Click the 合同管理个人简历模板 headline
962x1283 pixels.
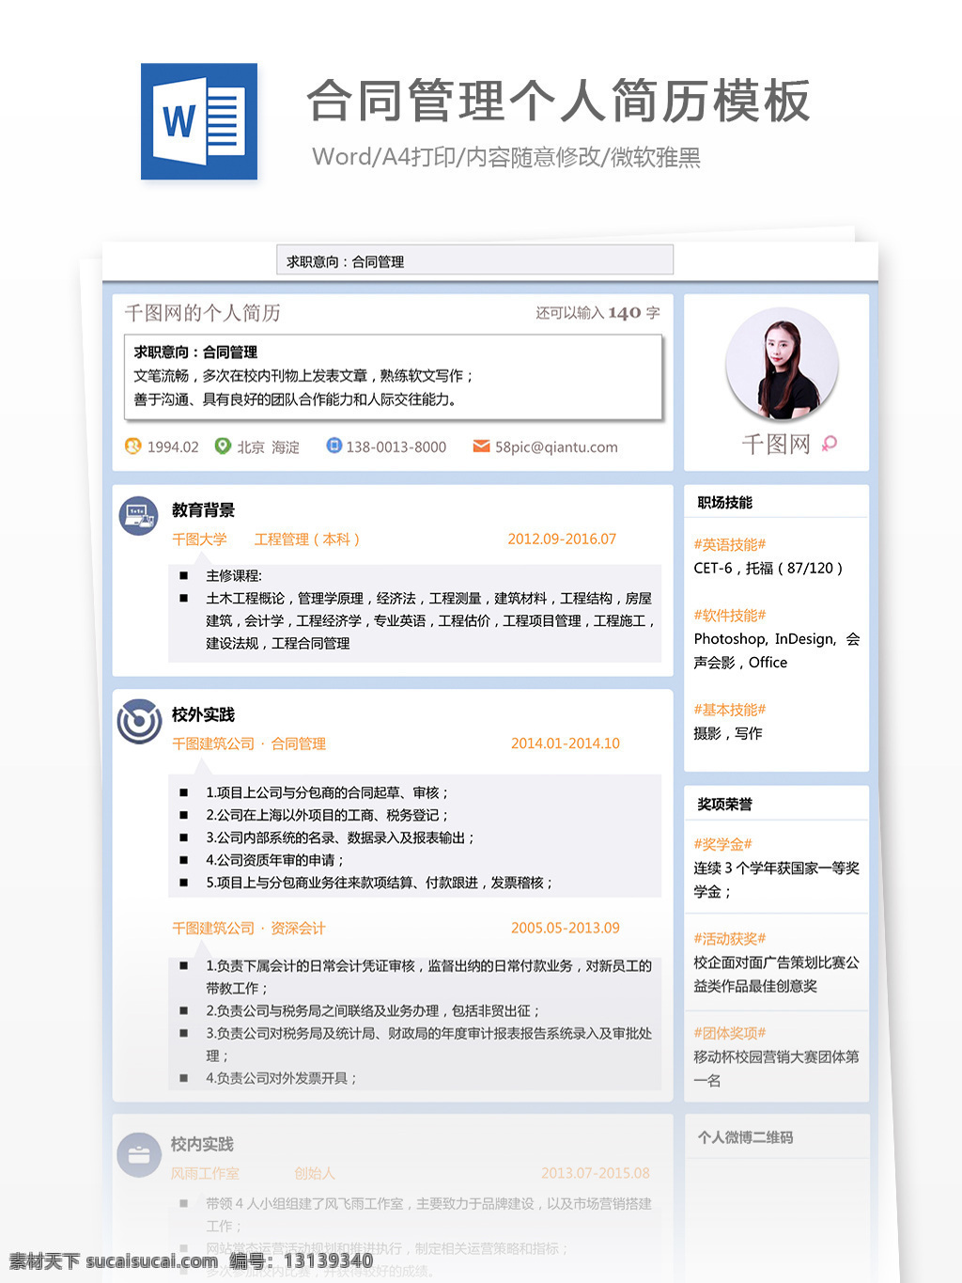coord(559,101)
